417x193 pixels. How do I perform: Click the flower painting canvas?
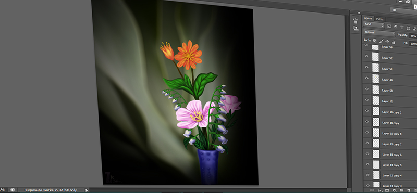pyautogui.click(x=176, y=93)
